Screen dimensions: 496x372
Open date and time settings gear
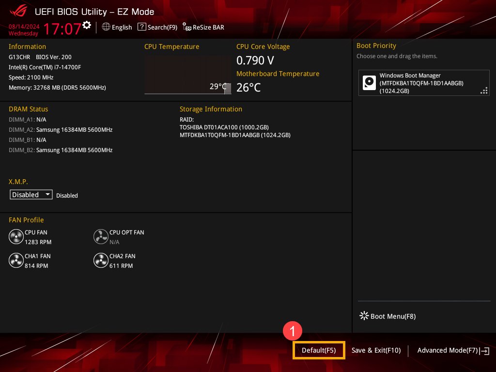(86, 25)
